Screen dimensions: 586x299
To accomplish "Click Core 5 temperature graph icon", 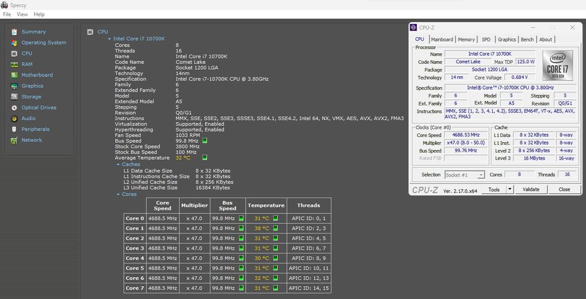I will click(x=275, y=268).
